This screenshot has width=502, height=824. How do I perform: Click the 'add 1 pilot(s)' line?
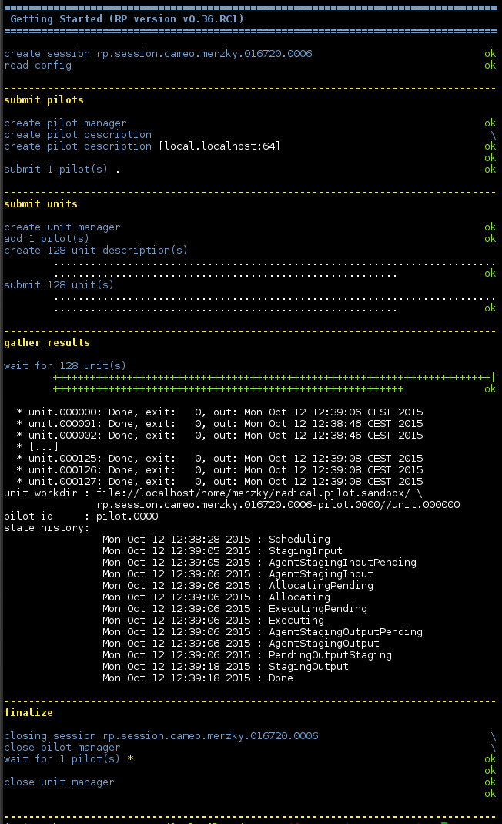coord(47,239)
